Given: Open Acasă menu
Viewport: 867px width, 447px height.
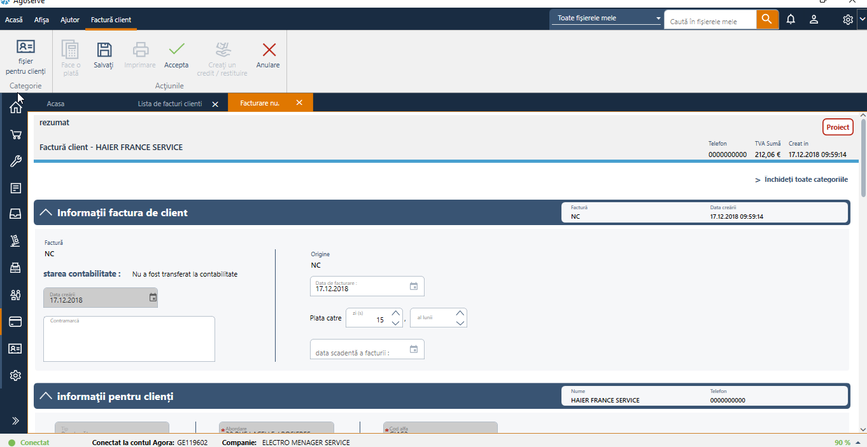Looking at the screenshot, I should click(x=14, y=20).
